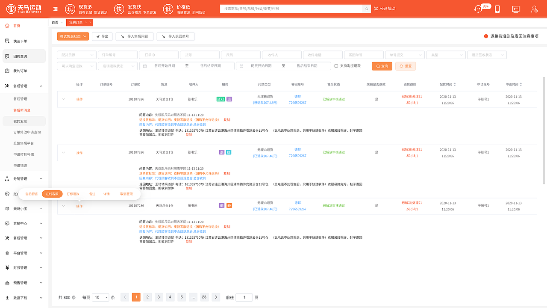Click the 快 发货快 circular icon
The image size is (547, 308).
119,9
